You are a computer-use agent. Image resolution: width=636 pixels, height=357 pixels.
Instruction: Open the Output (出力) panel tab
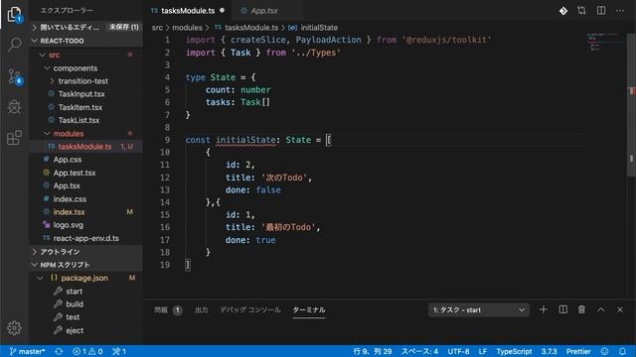coord(201,310)
